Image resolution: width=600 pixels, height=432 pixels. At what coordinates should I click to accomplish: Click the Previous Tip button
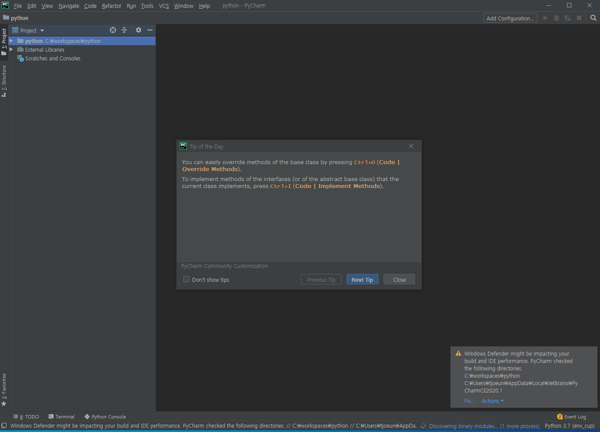coord(321,280)
